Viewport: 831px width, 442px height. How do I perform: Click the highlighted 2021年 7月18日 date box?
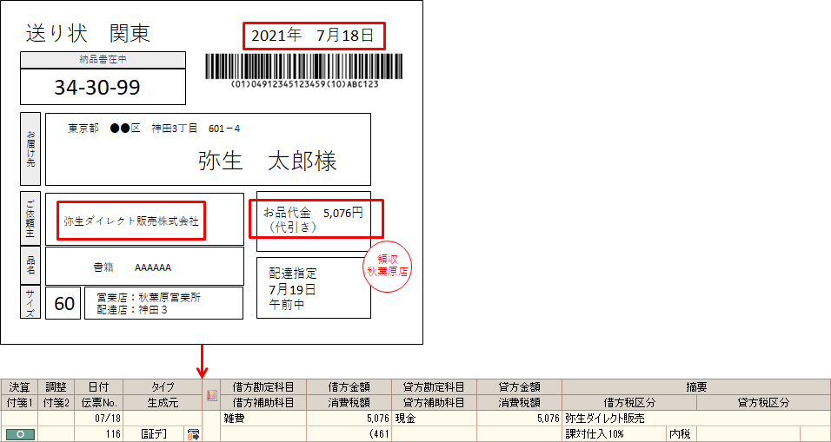pyautogui.click(x=313, y=36)
